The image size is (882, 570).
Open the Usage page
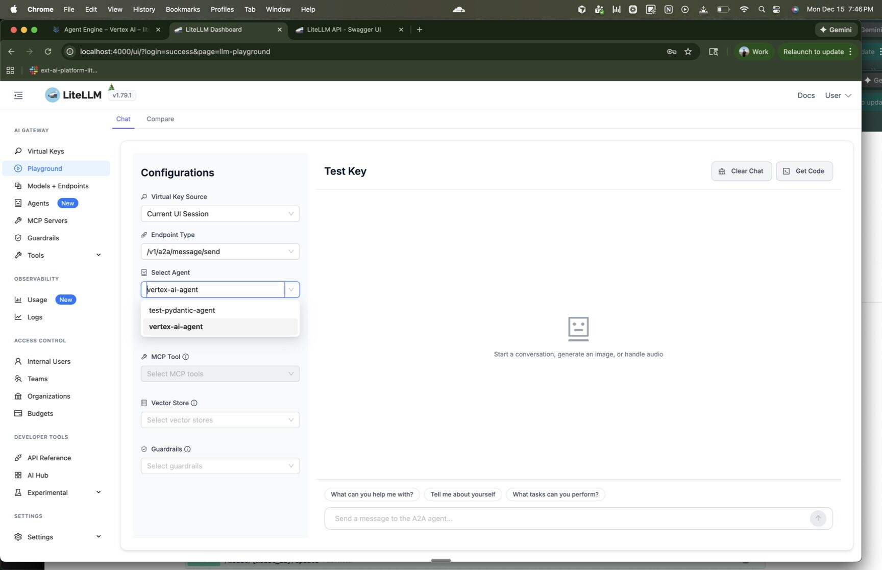[37, 300]
